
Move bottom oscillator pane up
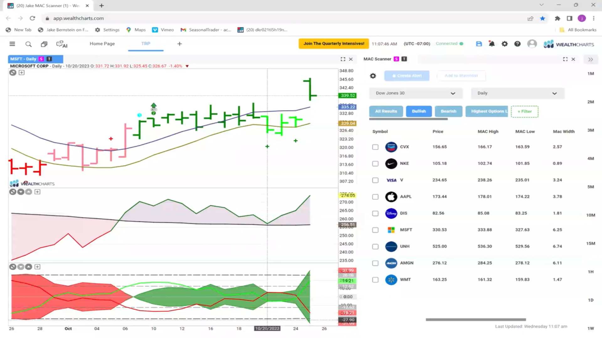click(x=29, y=267)
